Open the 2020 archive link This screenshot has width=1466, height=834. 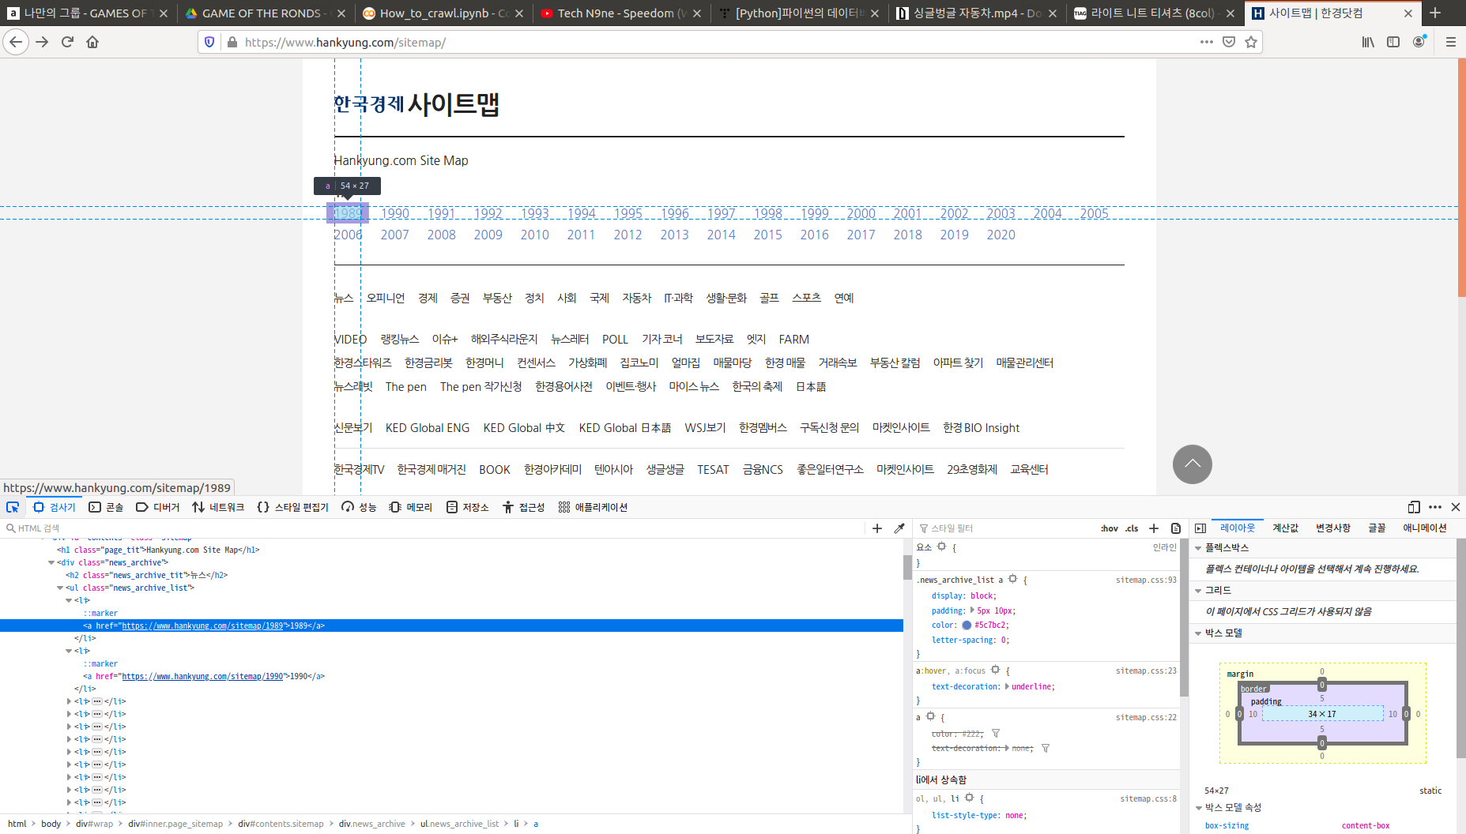pyautogui.click(x=1001, y=235)
